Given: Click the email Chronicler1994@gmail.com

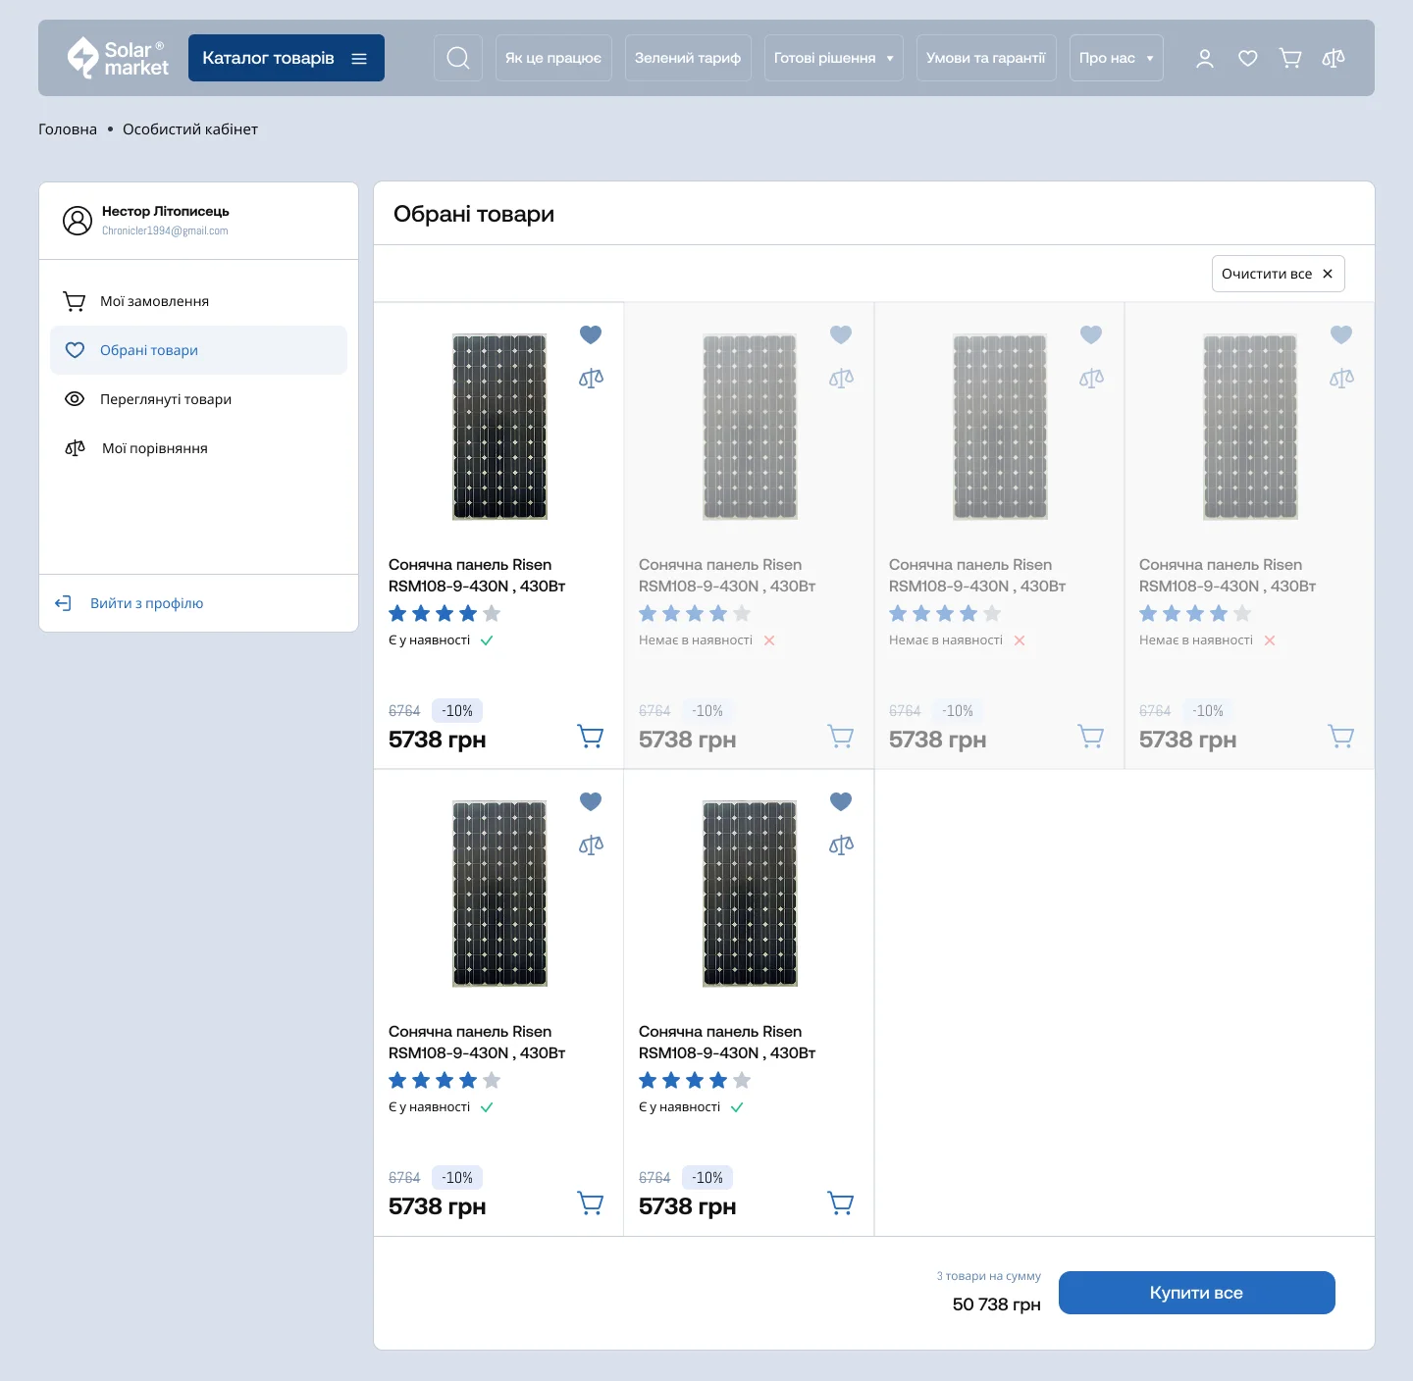Looking at the screenshot, I should [165, 231].
